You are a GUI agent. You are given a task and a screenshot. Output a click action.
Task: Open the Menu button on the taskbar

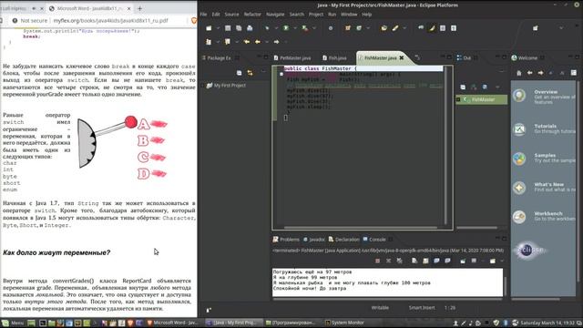[13, 323]
